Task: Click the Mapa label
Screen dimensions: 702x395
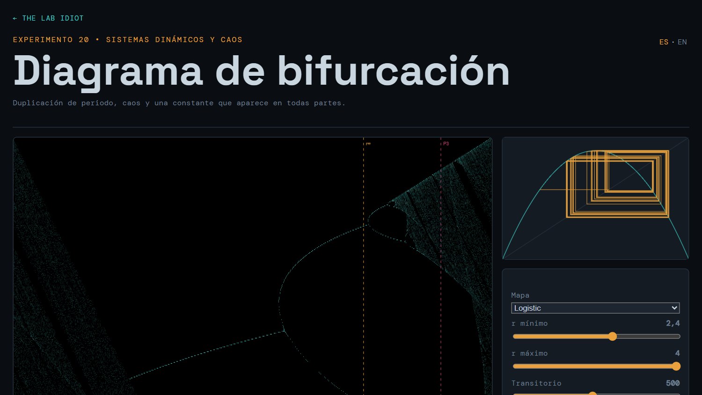Action: click(x=520, y=295)
